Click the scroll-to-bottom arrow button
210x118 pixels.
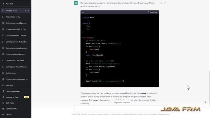205,102
